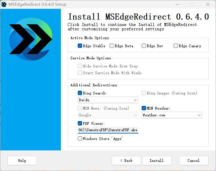Open the Baidu search engine dropdown
216x171 pixels.
(x=108, y=100)
